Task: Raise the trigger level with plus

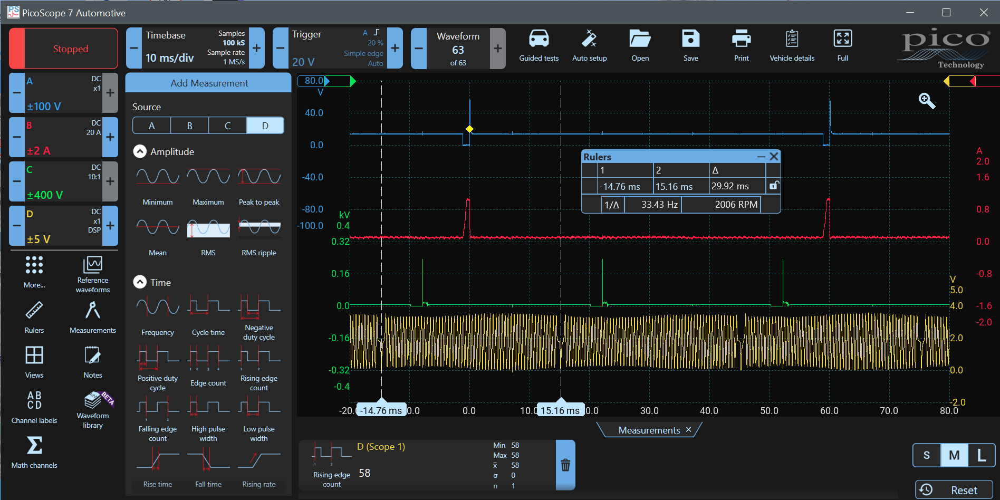Action: click(395, 48)
